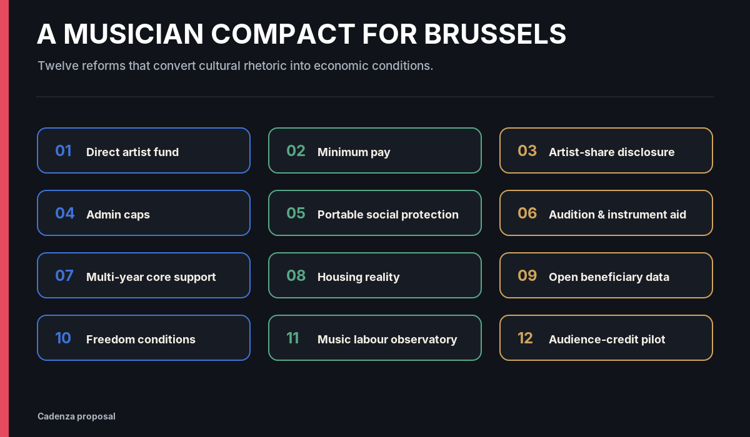
Task: Click the red accent bar on the left edge
Action: [4, 219]
